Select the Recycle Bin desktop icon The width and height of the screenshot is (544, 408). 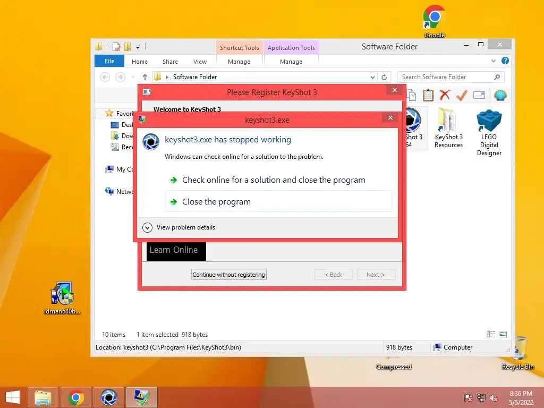518,353
